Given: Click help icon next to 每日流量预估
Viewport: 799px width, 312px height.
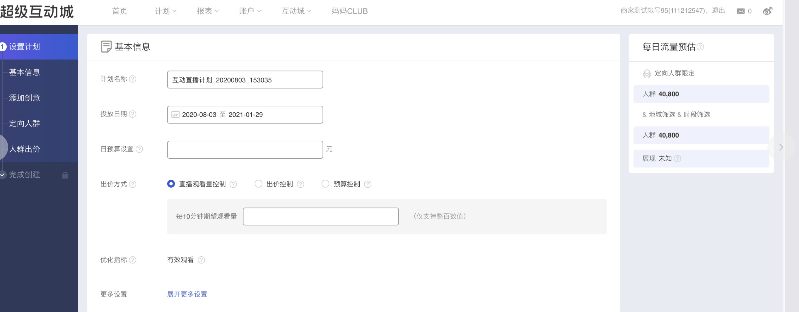Looking at the screenshot, I should click(700, 47).
